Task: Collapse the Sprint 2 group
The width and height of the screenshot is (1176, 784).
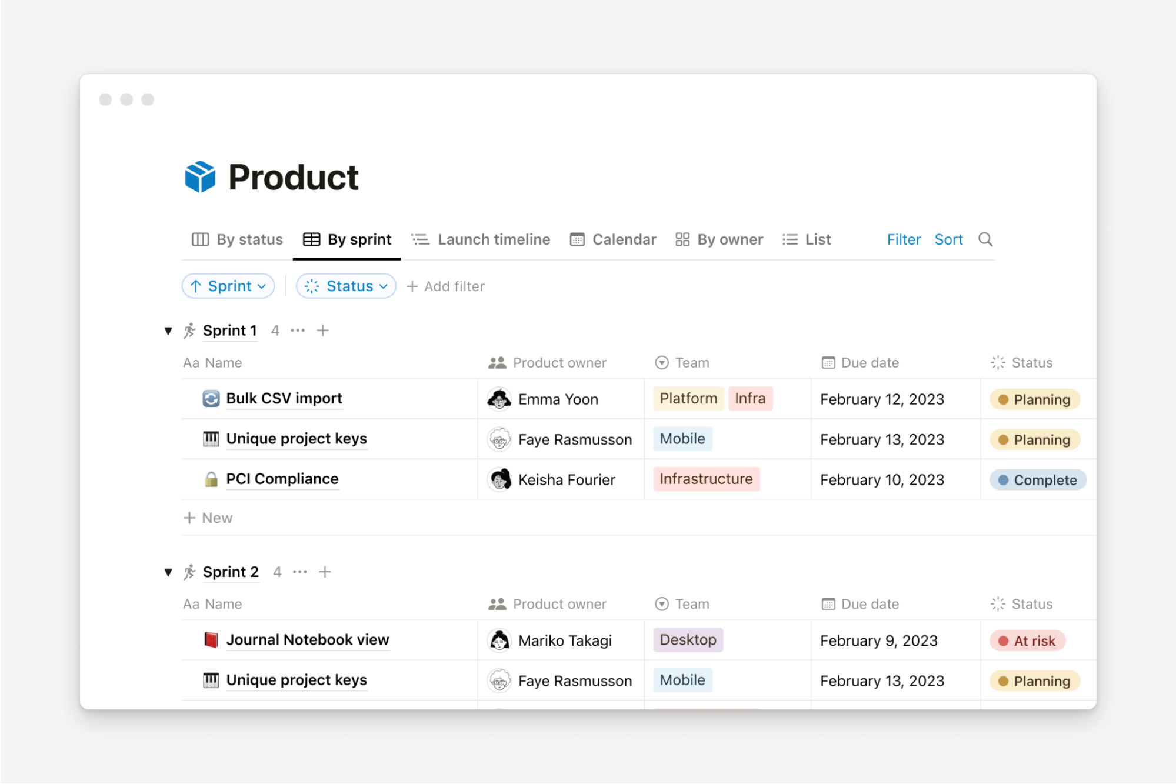Action: (x=168, y=572)
